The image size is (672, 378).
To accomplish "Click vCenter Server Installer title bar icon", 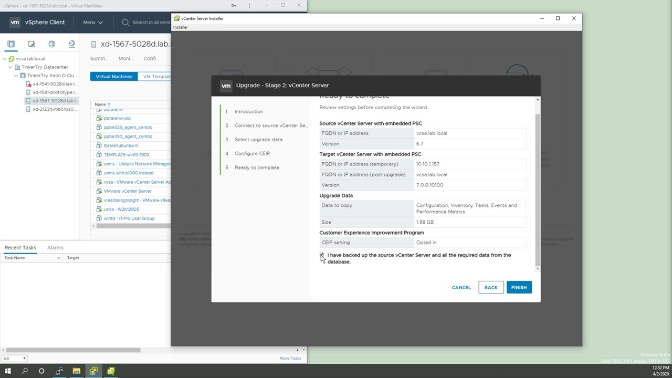I will [177, 18].
